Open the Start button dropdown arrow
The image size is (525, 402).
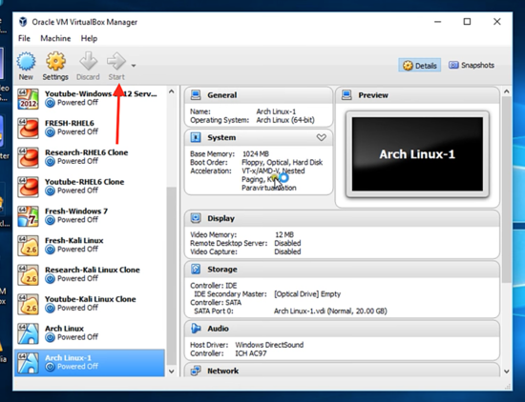click(134, 66)
